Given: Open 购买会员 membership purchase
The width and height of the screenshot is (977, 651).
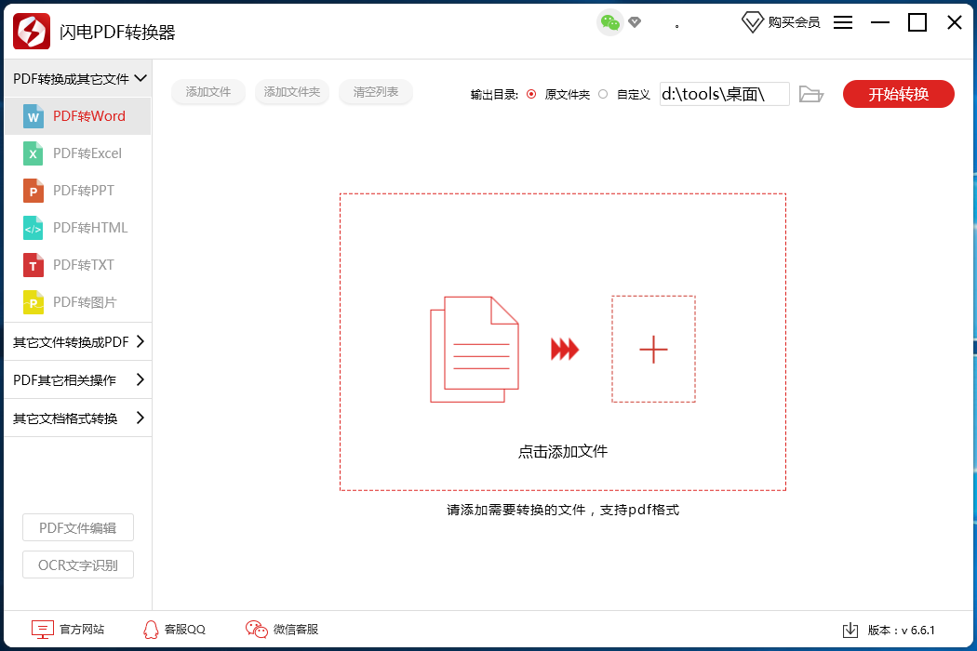Looking at the screenshot, I should [x=780, y=22].
